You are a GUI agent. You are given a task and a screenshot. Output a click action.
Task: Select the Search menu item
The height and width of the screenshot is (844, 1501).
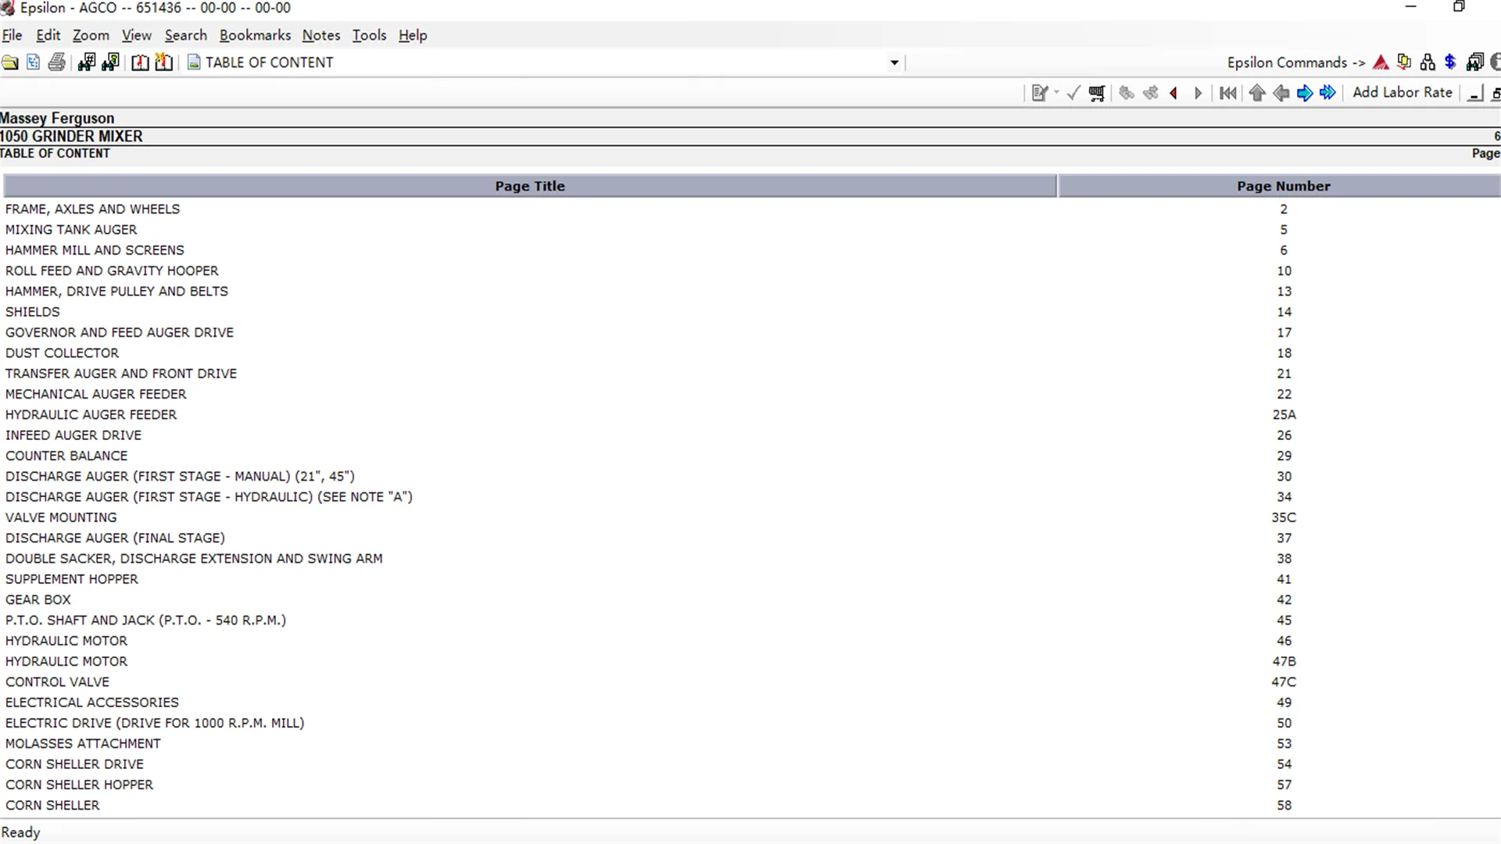[x=185, y=35]
